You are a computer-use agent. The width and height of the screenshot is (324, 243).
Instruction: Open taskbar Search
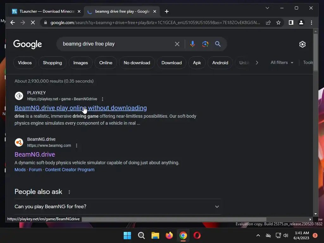click(141, 235)
